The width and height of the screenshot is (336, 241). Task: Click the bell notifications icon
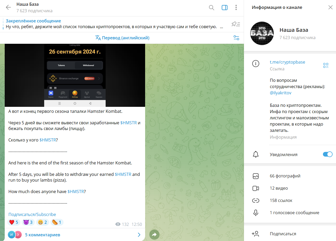pos(256,154)
